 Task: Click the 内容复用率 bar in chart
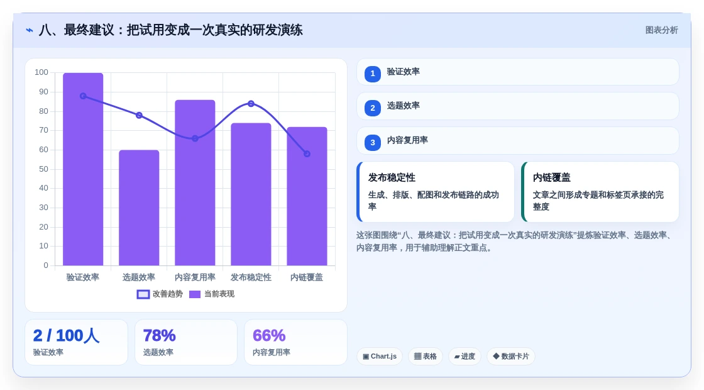click(195, 183)
